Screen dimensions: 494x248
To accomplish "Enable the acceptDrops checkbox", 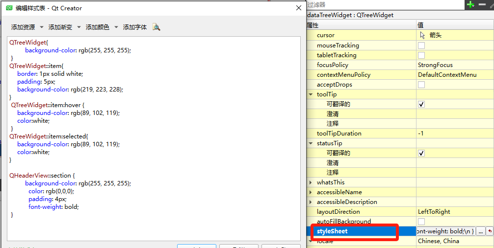I will coord(421,85).
